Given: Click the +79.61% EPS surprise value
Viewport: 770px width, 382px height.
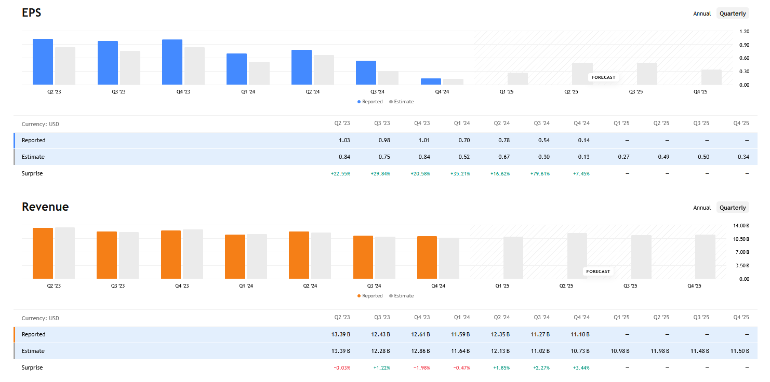Looking at the screenshot, I should pyautogui.click(x=539, y=173).
